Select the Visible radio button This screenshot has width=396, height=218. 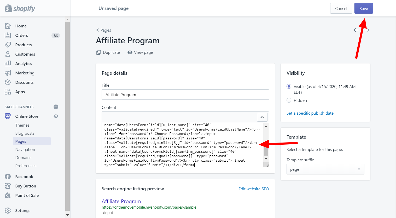point(289,86)
